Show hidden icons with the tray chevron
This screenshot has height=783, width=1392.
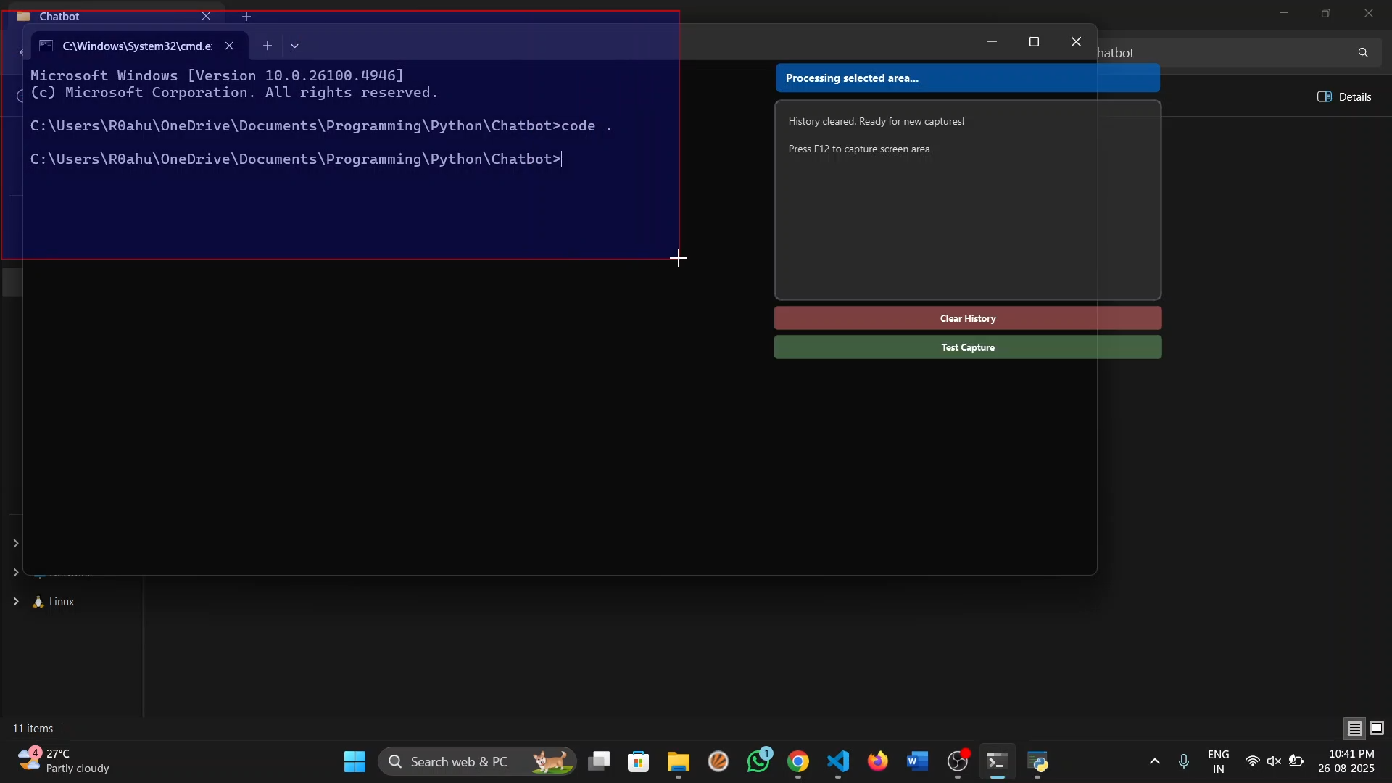[x=1154, y=762]
